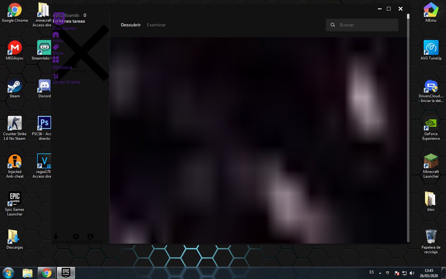Click the blurred store banner image
446x279 pixels.
pos(258,140)
